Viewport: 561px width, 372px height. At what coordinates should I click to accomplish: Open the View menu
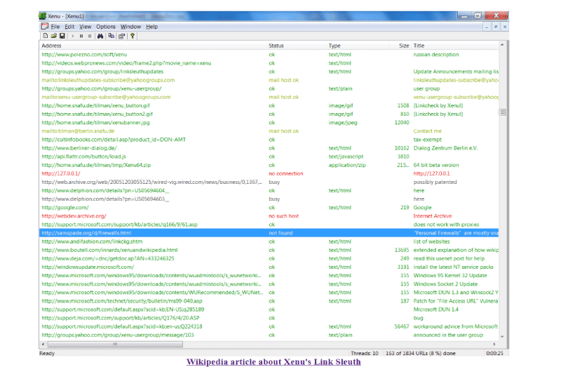point(85,27)
